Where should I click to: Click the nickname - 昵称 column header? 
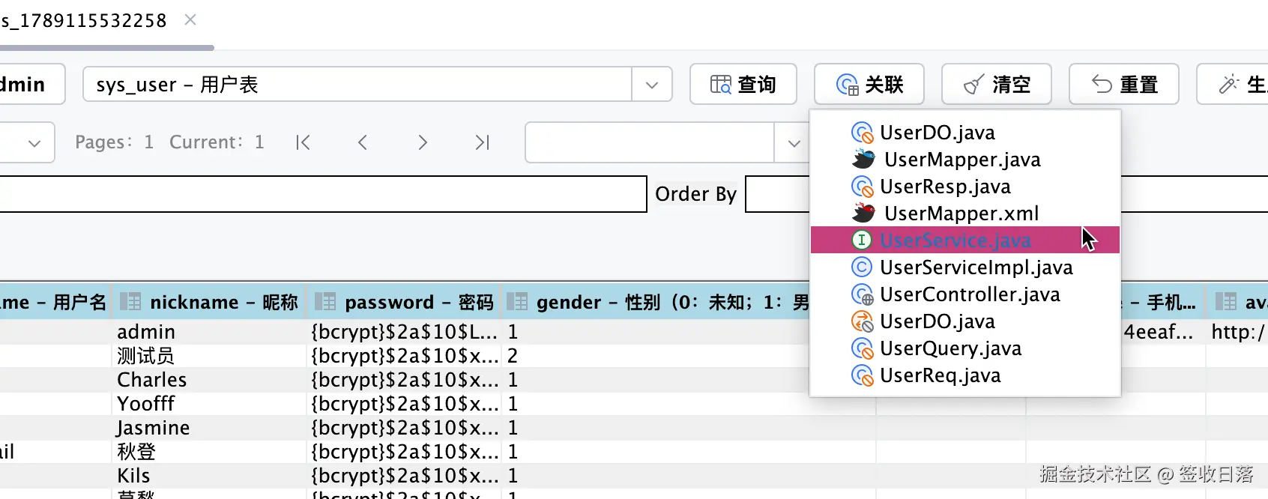click(x=209, y=302)
